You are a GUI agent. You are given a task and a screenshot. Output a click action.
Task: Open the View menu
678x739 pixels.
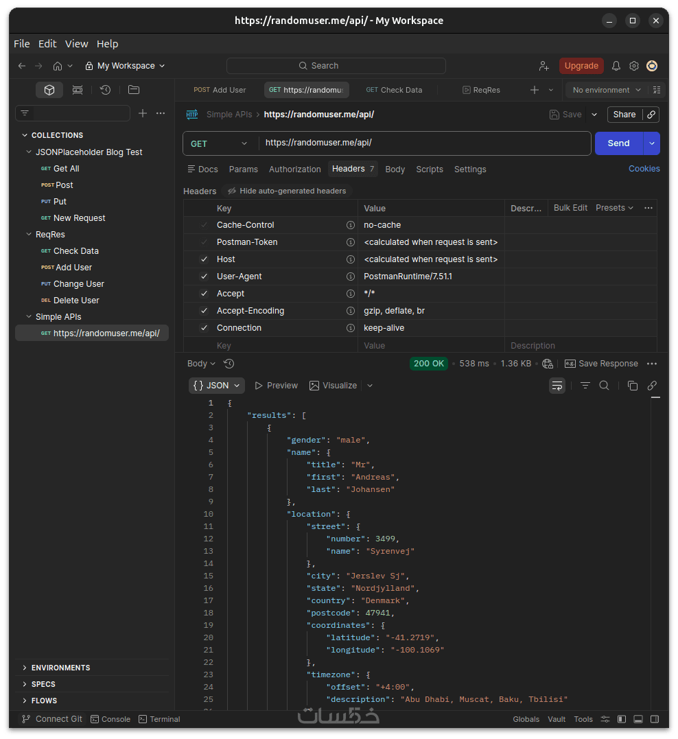pos(76,44)
